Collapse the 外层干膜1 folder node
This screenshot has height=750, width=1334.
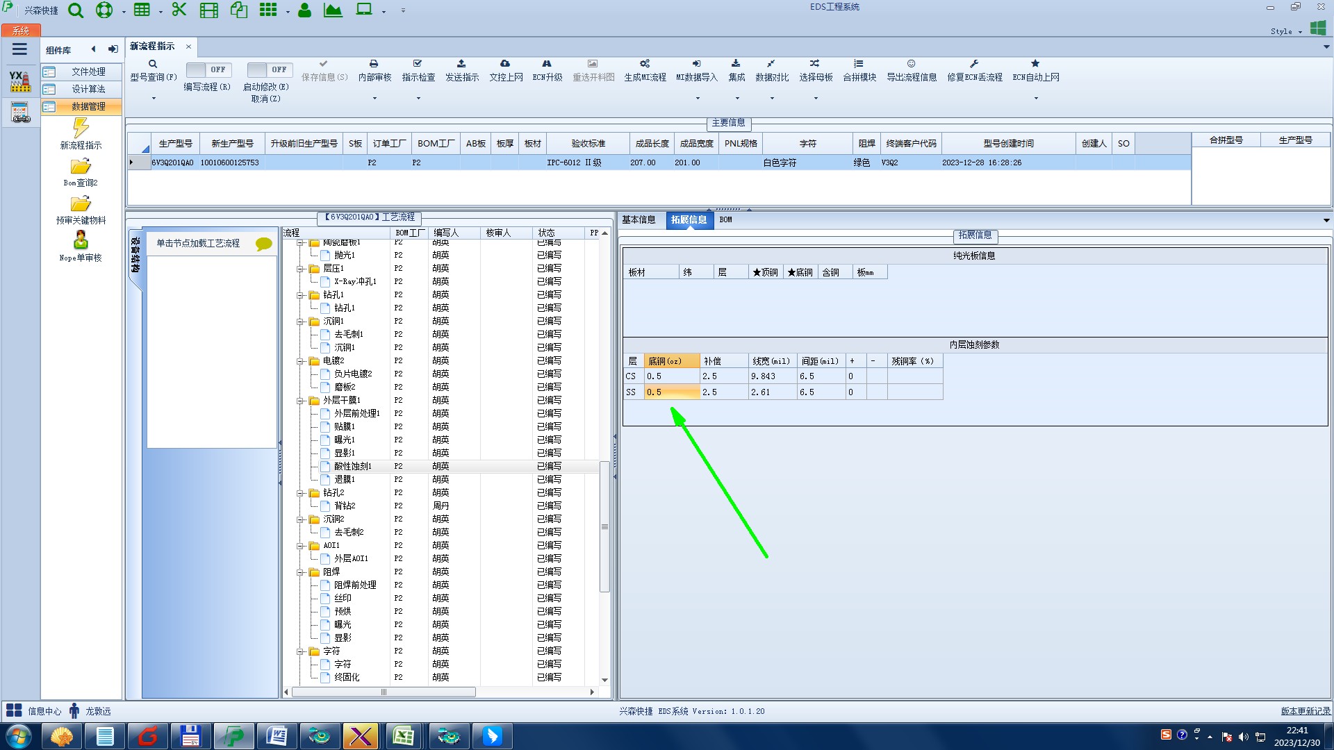click(x=301, y=401)
